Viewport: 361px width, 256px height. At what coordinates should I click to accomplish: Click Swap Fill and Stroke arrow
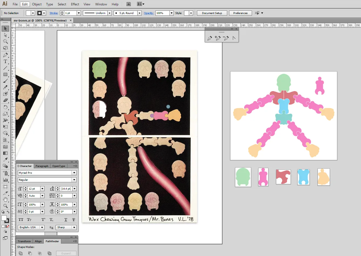[x=8, y=212]
